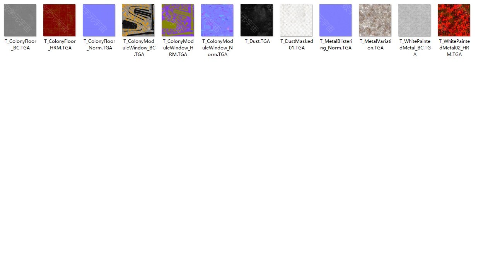Select the T_WhitePaintedMetal_BC.TGA thumbnail

414,20
